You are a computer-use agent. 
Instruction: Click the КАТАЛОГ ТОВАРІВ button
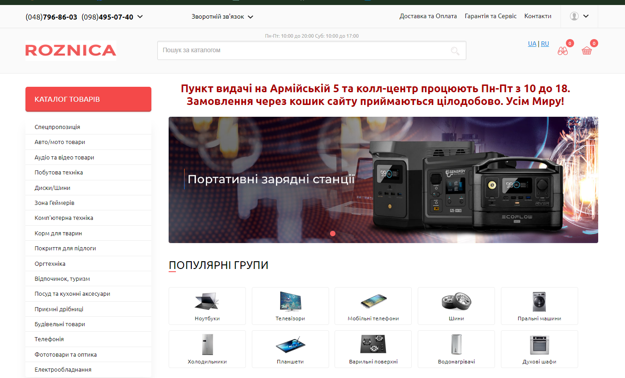pos(88,99)
